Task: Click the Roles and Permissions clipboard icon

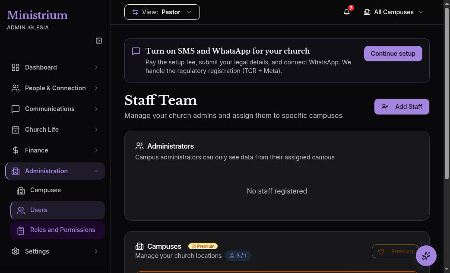Action: [x=21, y=231]
